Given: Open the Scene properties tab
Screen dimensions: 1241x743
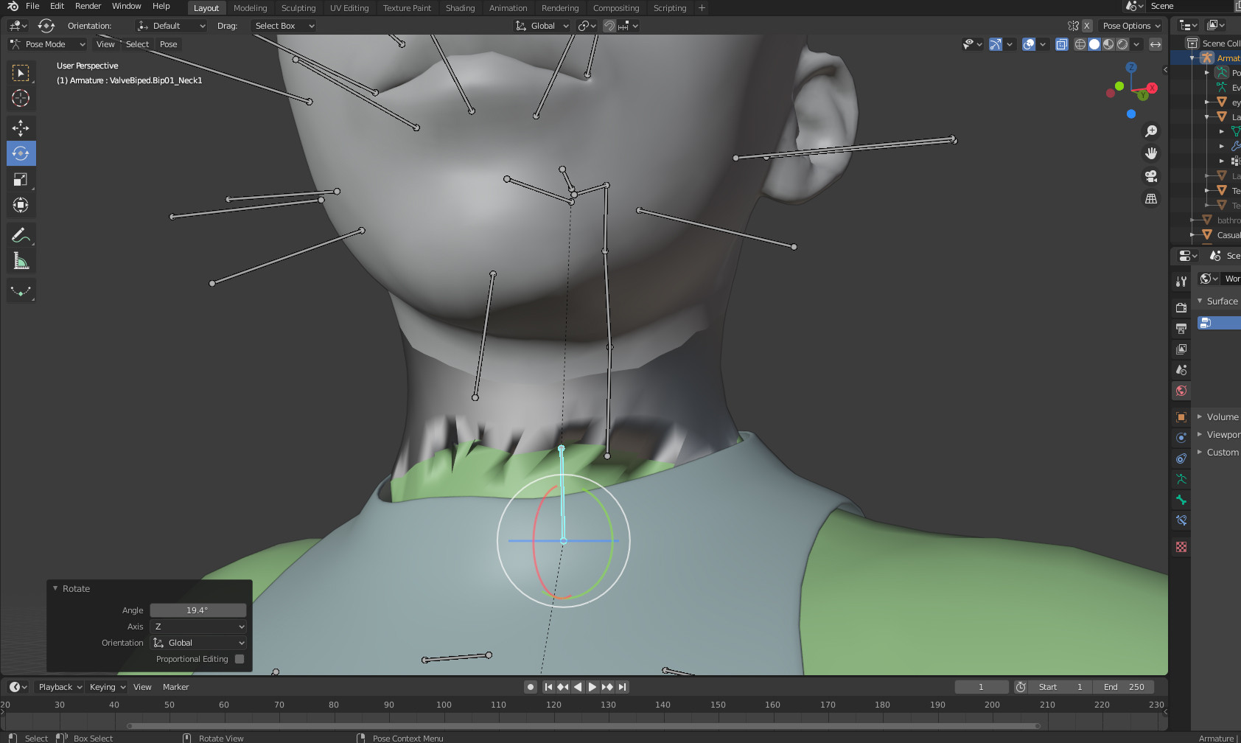Looking at the screenshot, I should [x=1181, y=369].
